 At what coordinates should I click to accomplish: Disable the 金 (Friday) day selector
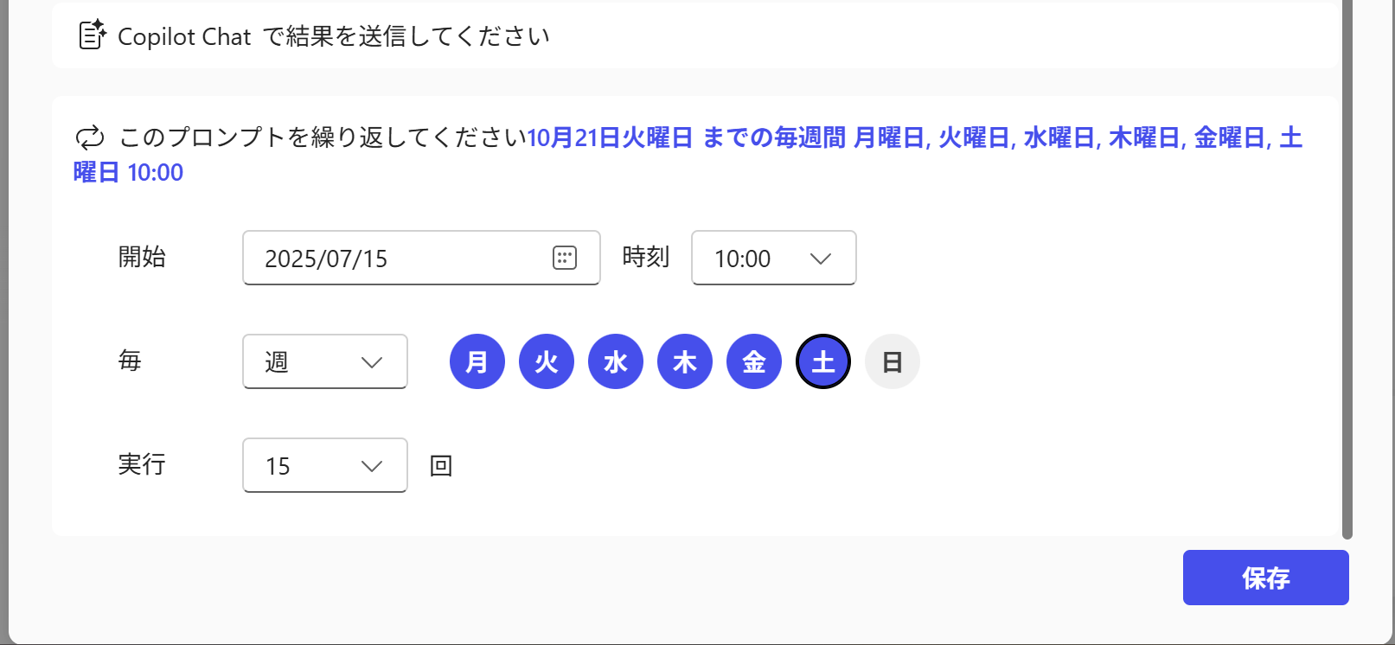753,361
